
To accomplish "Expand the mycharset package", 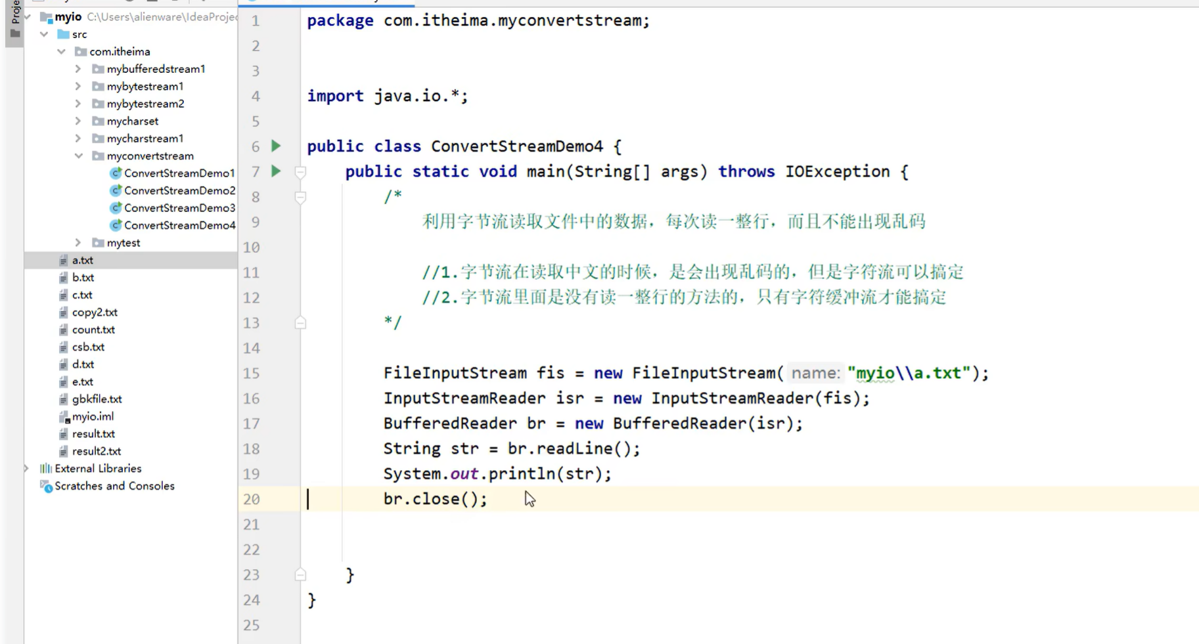I will click(78, 121).
